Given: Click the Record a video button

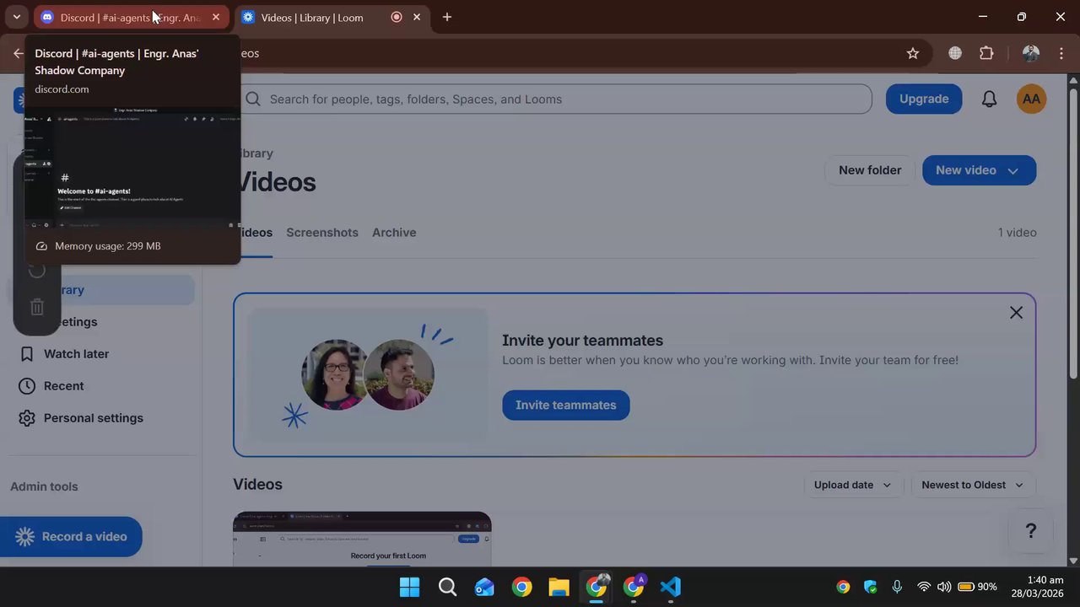Looking at the screenshot, I should point(71,536).
